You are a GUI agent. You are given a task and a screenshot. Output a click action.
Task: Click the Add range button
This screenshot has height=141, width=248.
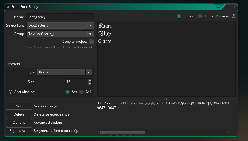click(19, 106)
